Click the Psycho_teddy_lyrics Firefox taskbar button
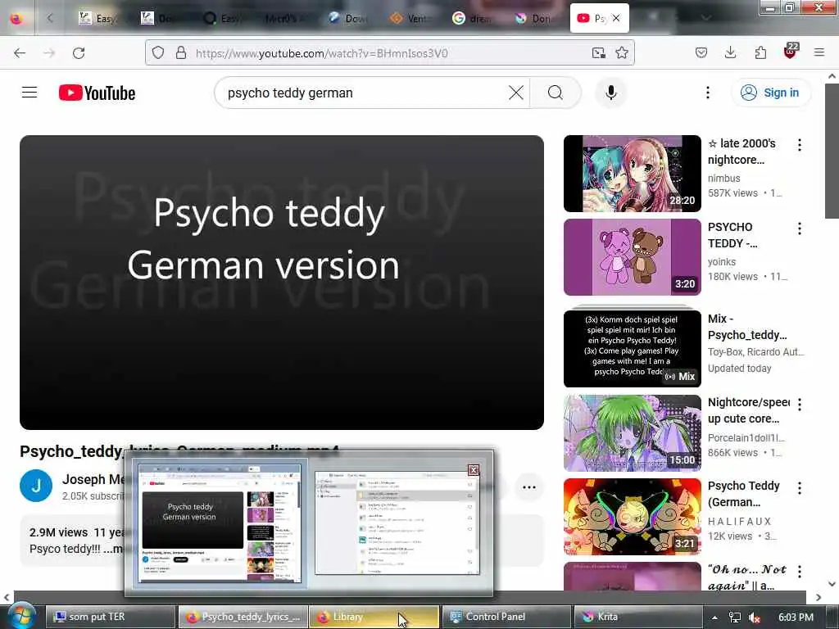Image resolution: width=839 pixels, height=629 pixels. pos(243,617)
